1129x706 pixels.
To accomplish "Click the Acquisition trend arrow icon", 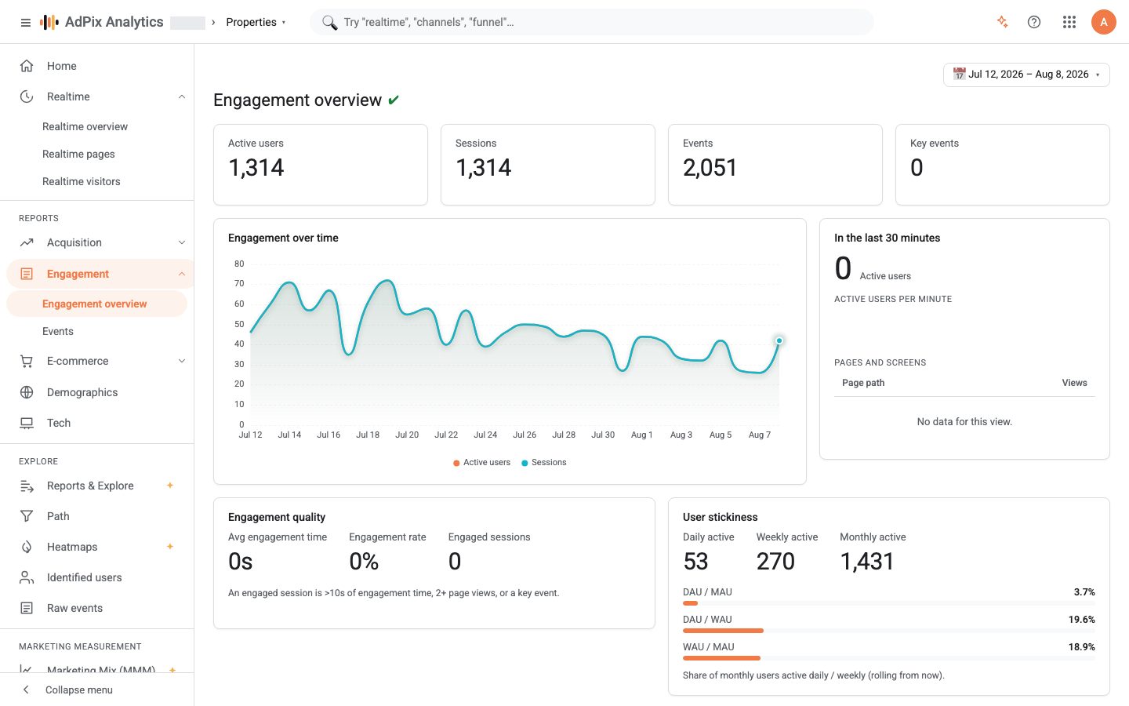I will [27, 242].
